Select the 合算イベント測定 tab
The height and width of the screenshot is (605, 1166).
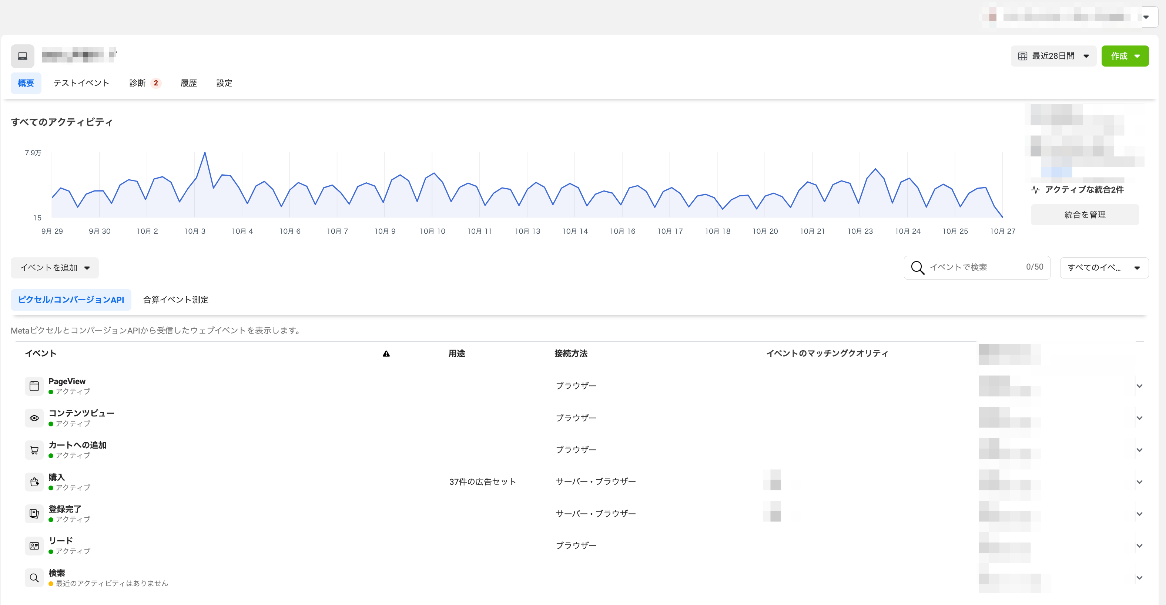tap(175, 300)
